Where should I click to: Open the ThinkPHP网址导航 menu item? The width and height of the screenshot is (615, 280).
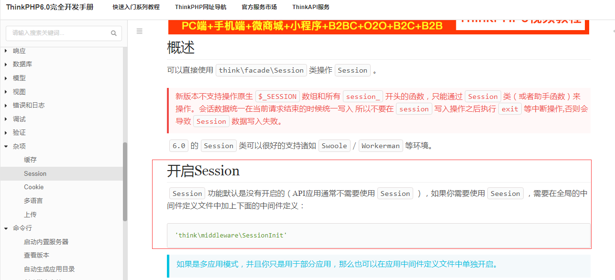(200, 7)
